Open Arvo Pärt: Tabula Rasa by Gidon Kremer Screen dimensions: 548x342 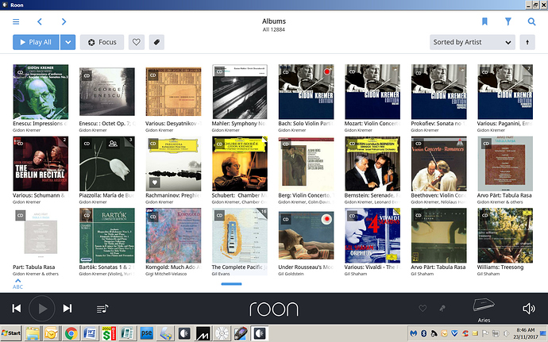pyautogui.click(x=505, y=163)
